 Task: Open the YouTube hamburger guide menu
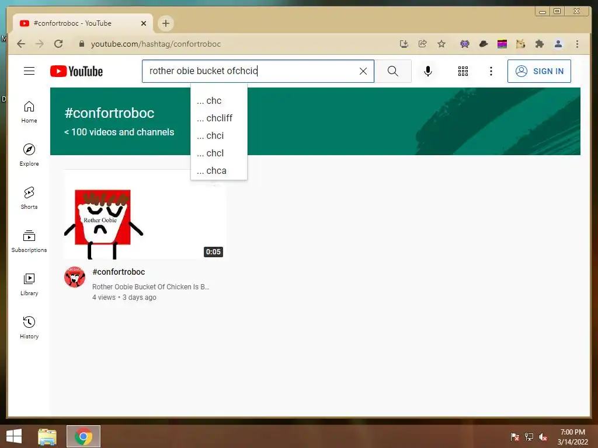point(29,71)
